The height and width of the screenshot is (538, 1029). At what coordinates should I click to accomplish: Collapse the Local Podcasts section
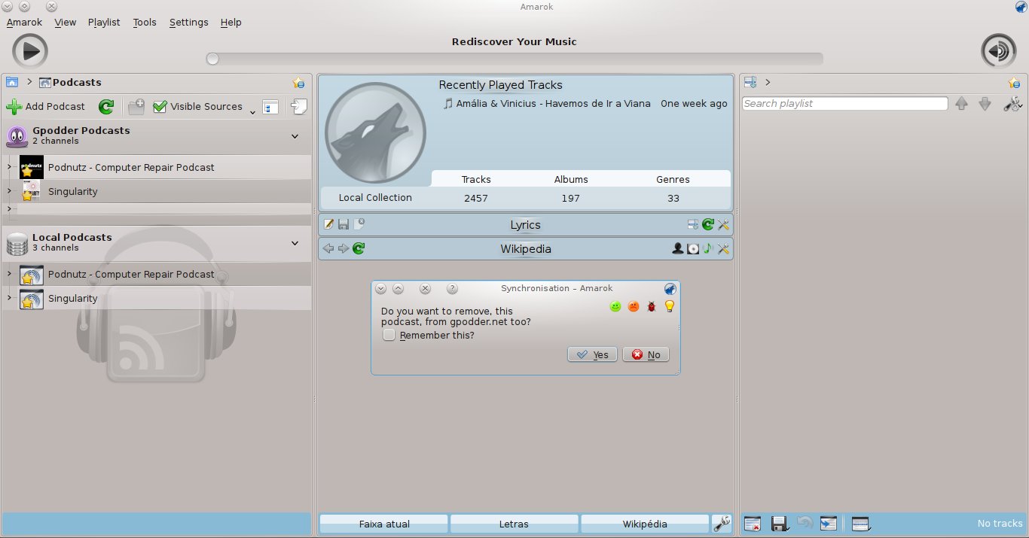pyautogui.click(x=295, y=243)
